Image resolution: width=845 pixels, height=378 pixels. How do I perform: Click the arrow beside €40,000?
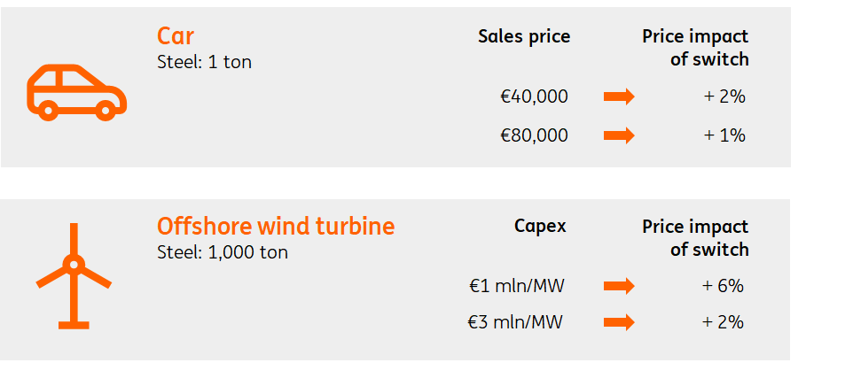click(x=619, y=96)
